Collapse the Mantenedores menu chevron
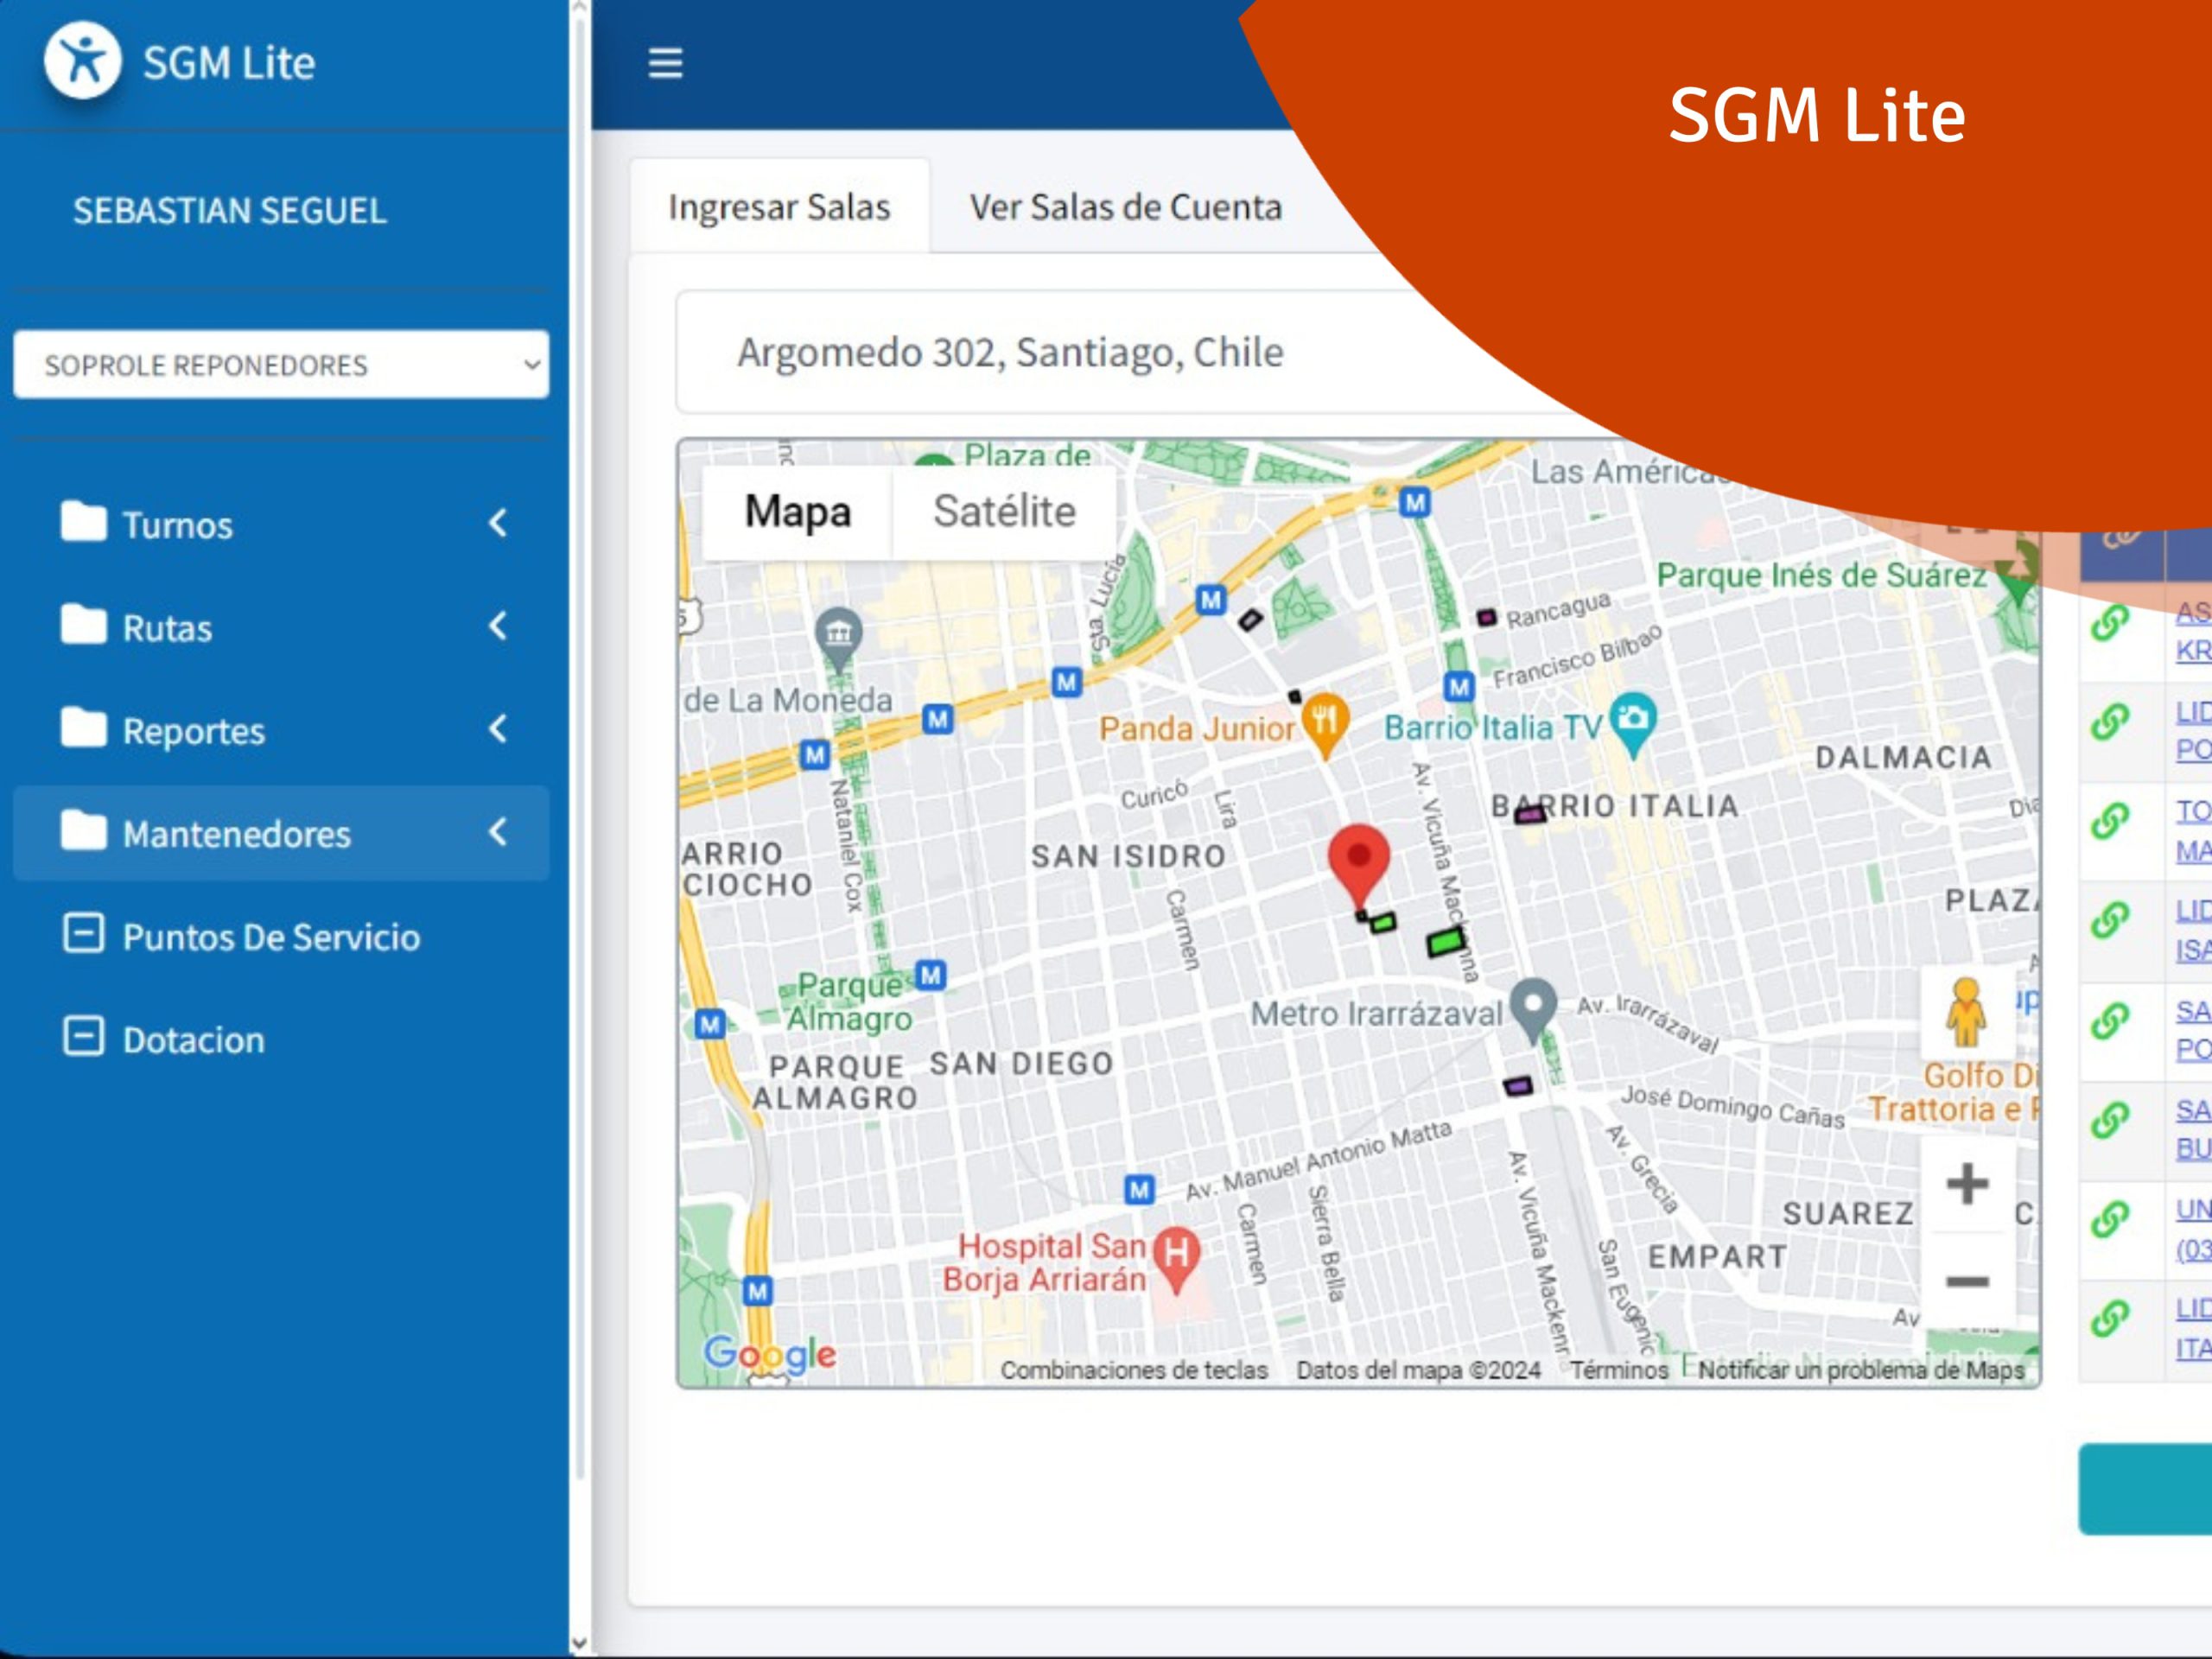The width and height of the screenshot is (2212, 1659). [497, 832]
